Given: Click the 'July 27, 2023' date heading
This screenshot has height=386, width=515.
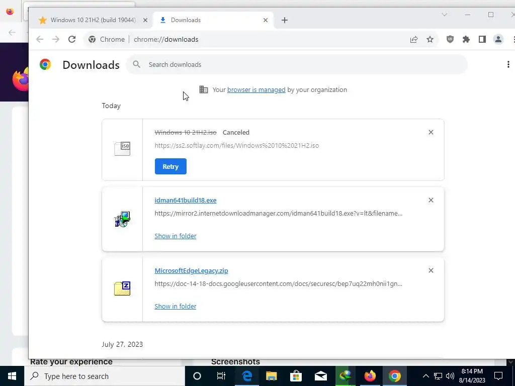Looking at the screenshot, I should point(122,344).
